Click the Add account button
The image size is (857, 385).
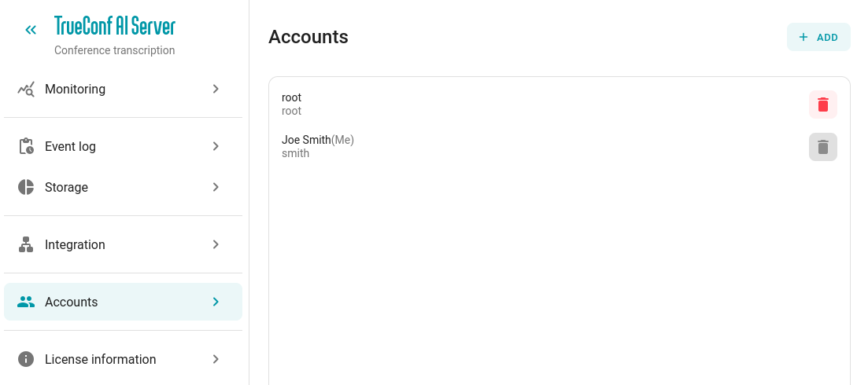coord(818,37)
